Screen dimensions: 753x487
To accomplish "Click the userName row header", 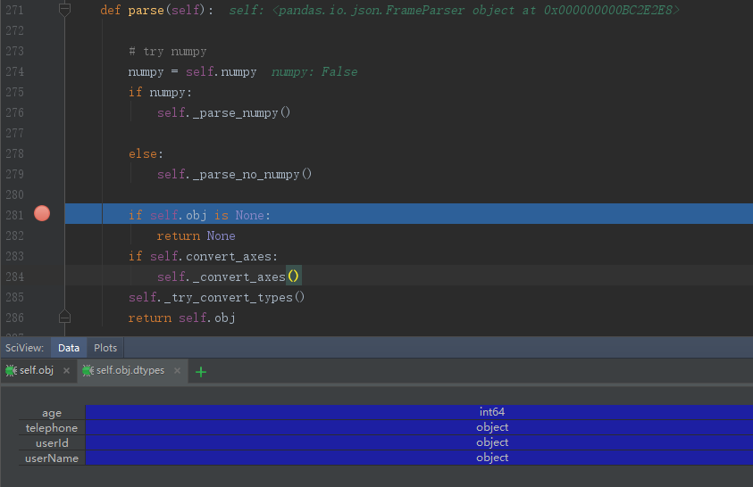I will coord(52,458).
